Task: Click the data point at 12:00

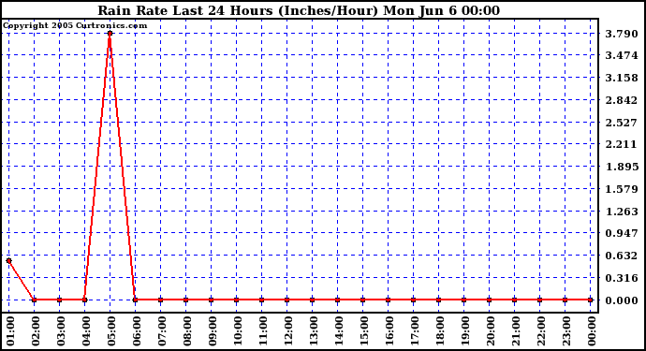Action: [x=286, y=300]
